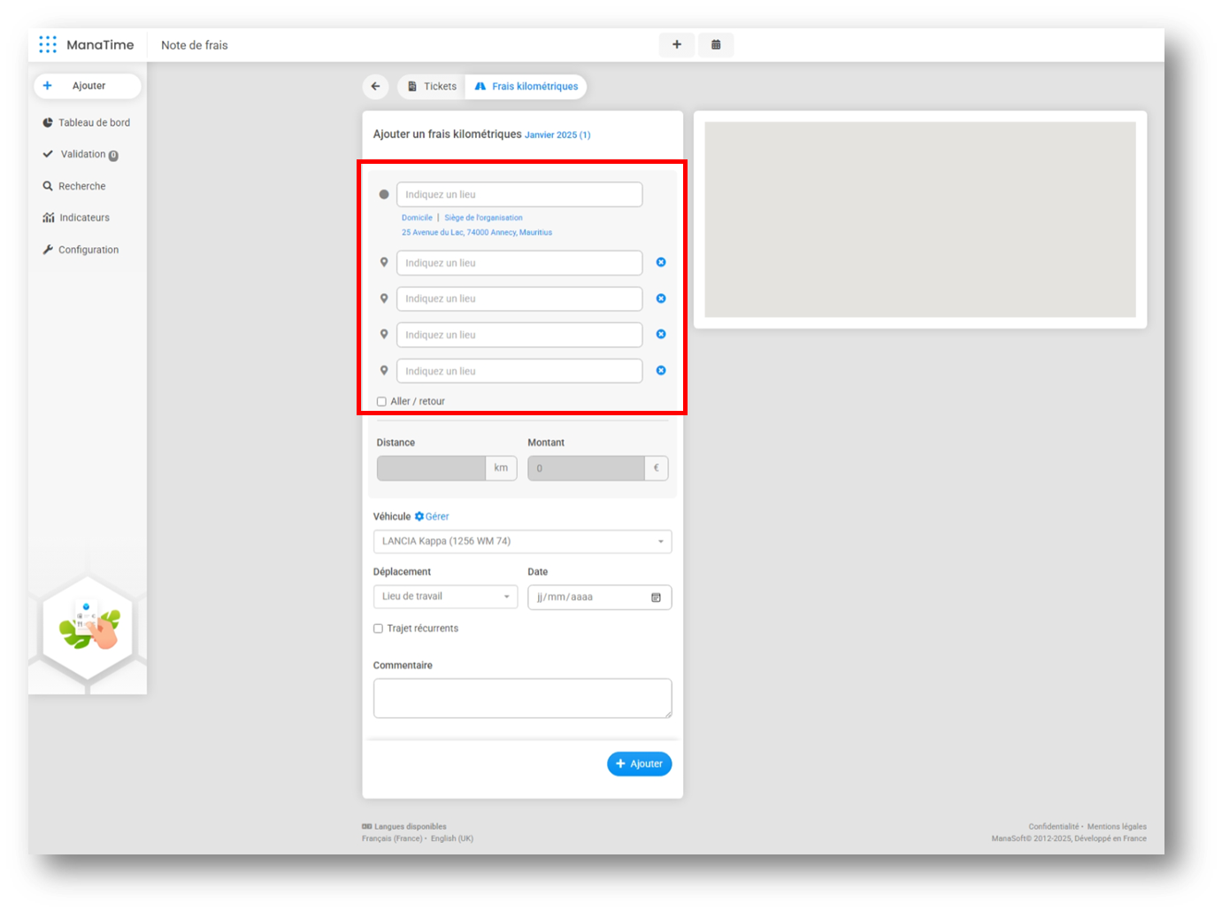The height and width of the screenshot is (912, 1222).
Task: Click the first waypoint location input field
Action: point(519,263)
